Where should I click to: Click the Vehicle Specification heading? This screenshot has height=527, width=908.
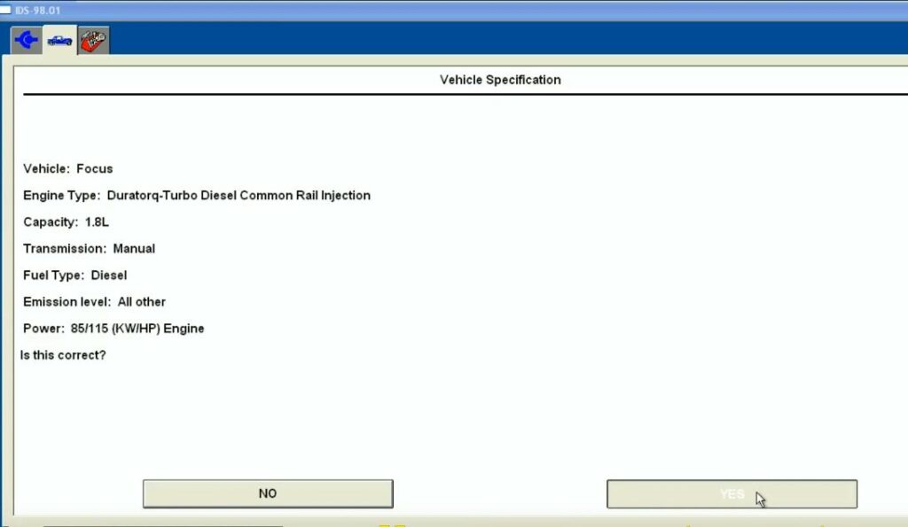tap(499, 80)
